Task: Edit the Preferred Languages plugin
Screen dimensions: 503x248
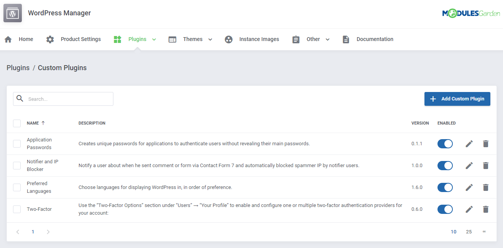Action: click(469, 187)
